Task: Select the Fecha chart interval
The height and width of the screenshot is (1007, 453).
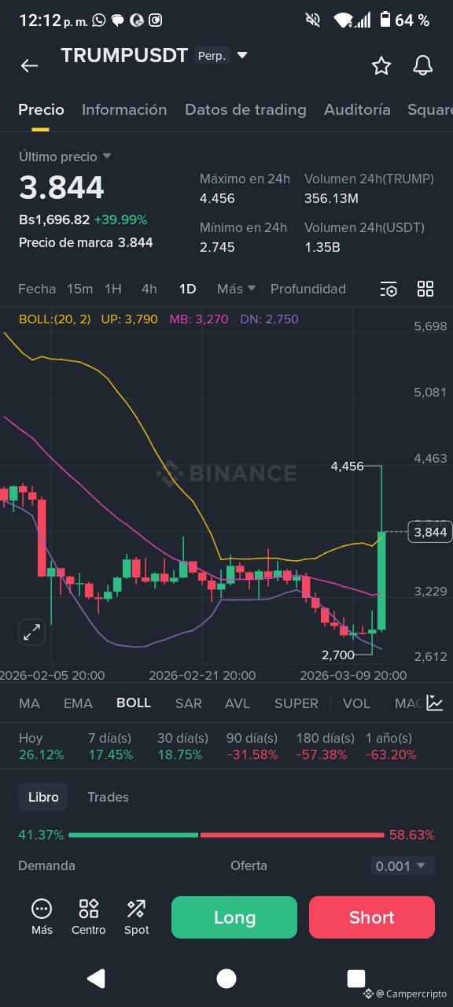Action: coord(37,289)
